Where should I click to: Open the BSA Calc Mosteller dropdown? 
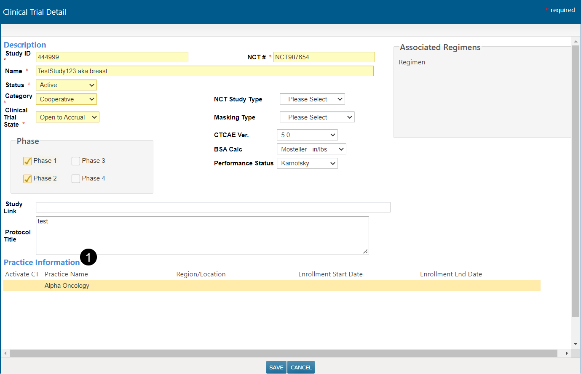point(311,149)
